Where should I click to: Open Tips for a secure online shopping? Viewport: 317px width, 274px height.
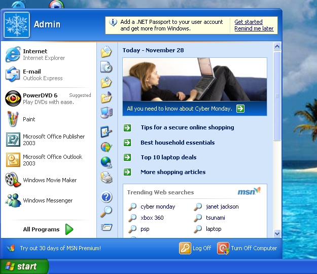187,127
